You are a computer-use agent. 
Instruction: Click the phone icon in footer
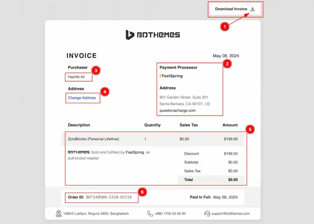pos(150,214)
